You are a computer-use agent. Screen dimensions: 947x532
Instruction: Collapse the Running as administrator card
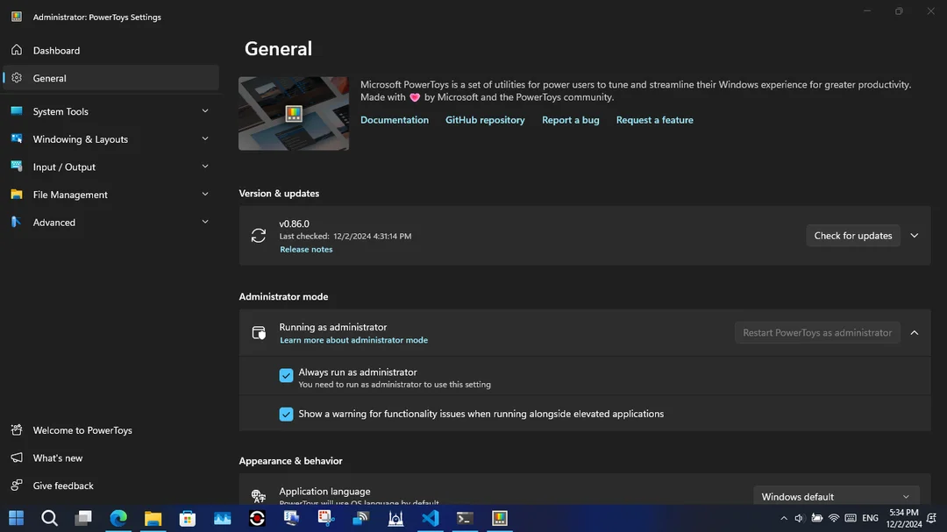915,333
